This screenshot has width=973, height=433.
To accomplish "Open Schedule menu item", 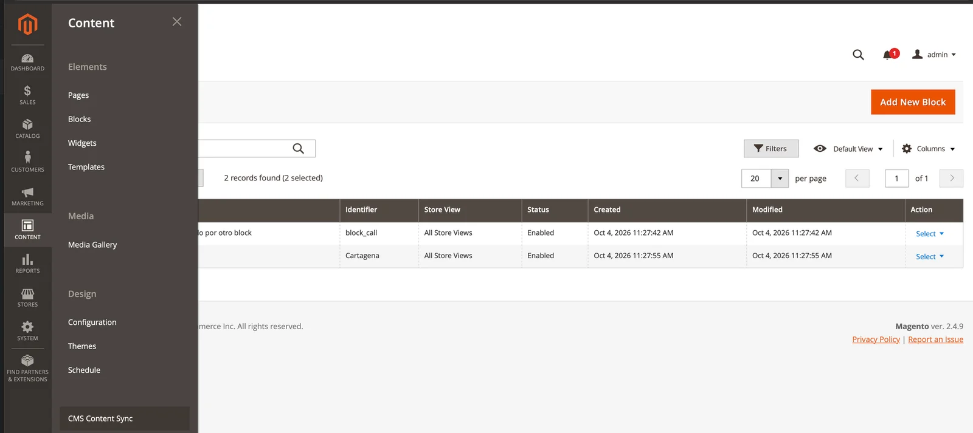I will coord(84,370).
